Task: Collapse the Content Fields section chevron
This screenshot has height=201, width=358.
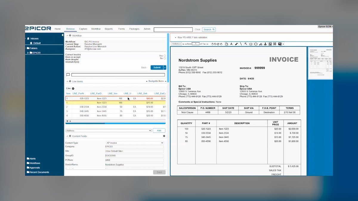Action: tap(67, 136)
